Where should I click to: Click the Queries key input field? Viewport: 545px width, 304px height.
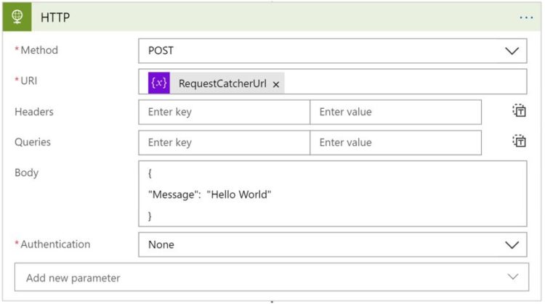[225, 143]
